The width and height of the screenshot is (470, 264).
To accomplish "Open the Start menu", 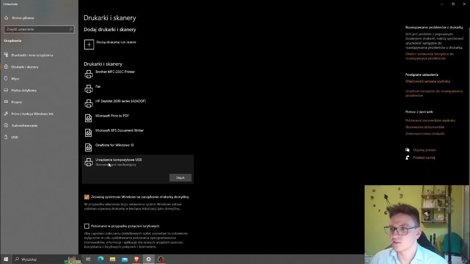I will point(6,259).
